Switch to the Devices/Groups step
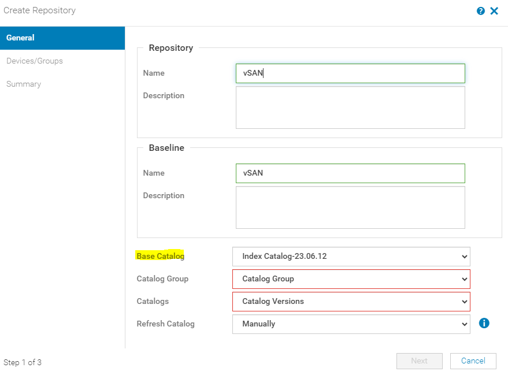This screenshot has height=375, width=508. (x=35, y=60)
